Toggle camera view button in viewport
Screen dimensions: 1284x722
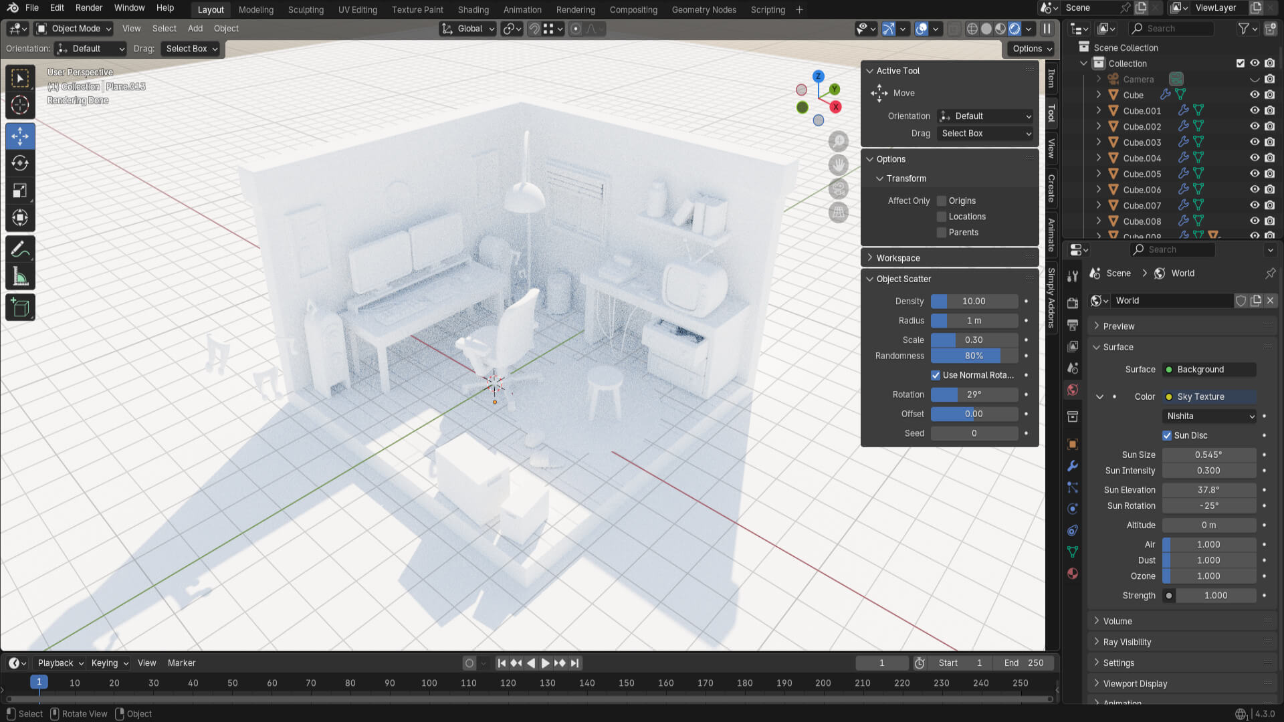[x=838, y=189]
